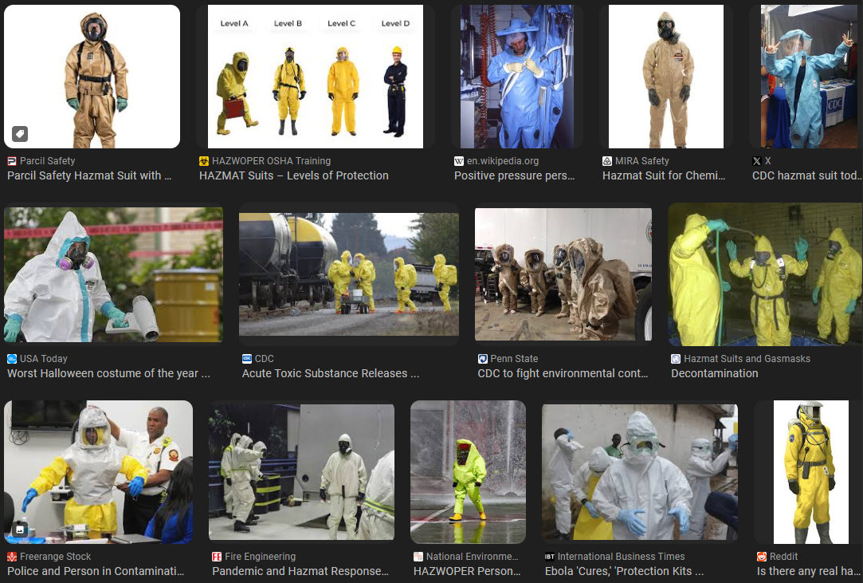This screenshot has height=583, width=863.
Task: Open 'Pandemic and Hazmat Response...' link
Action: pyautogui.click(x=300, y=571)
